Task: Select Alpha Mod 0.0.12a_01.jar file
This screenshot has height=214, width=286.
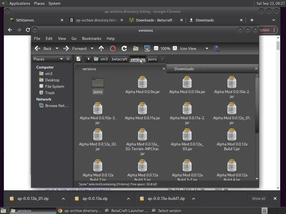Action: (232, 114)
